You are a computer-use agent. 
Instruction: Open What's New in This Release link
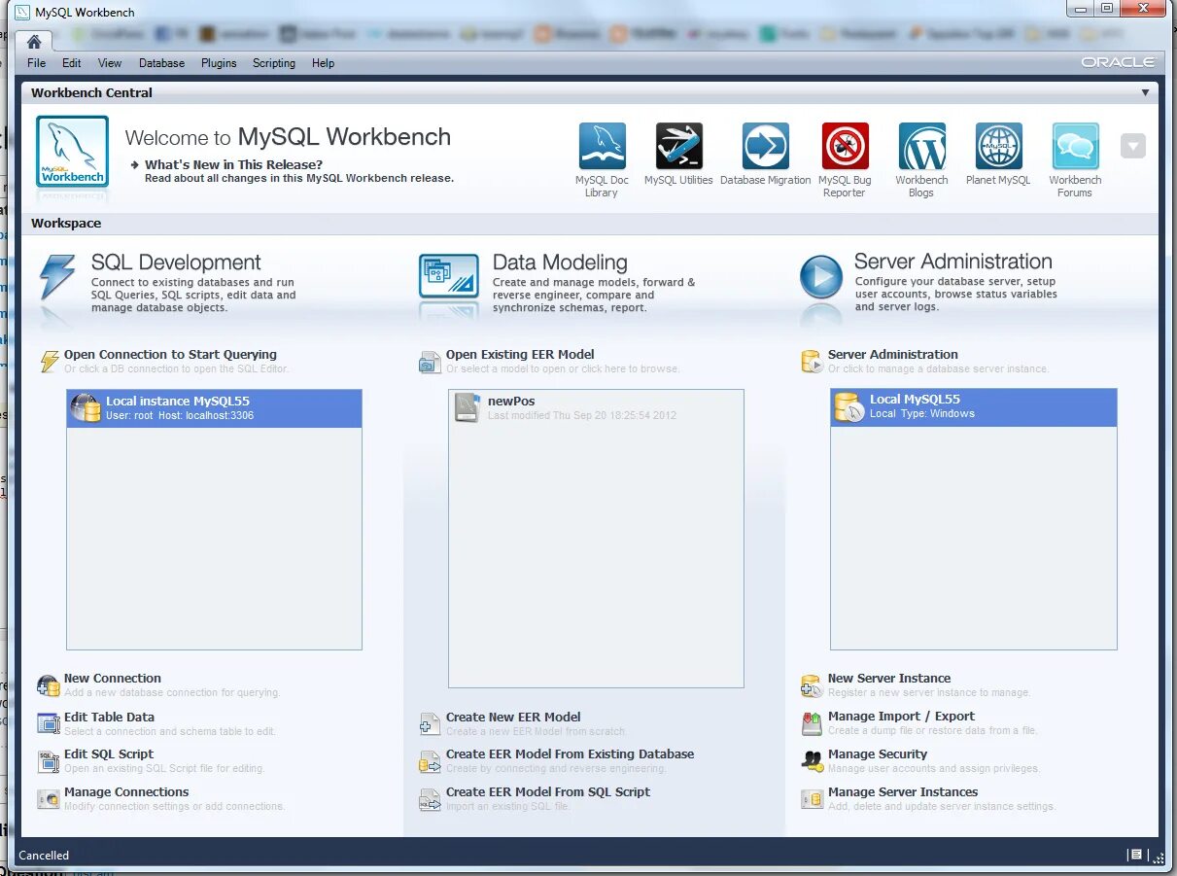[233, 164]
